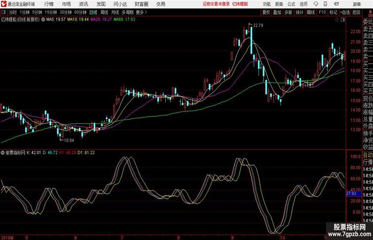Click the MA20: 18.27 indicator label
Image resolution: width=373 pixels, height=240 pixels.
pos(101,20)
